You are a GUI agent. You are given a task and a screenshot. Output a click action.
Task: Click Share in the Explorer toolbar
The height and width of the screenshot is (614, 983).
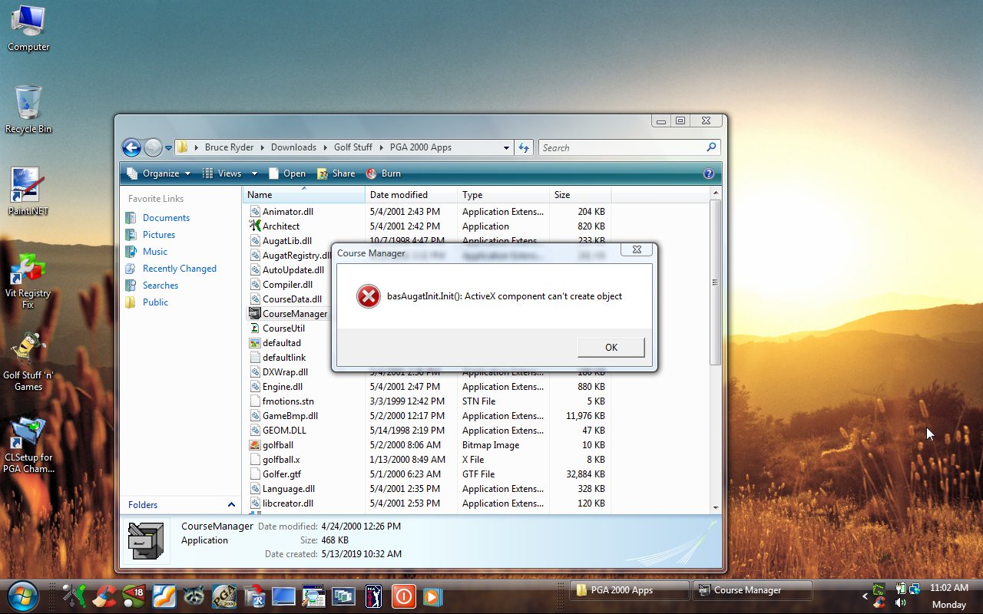[x=336, y=173]
